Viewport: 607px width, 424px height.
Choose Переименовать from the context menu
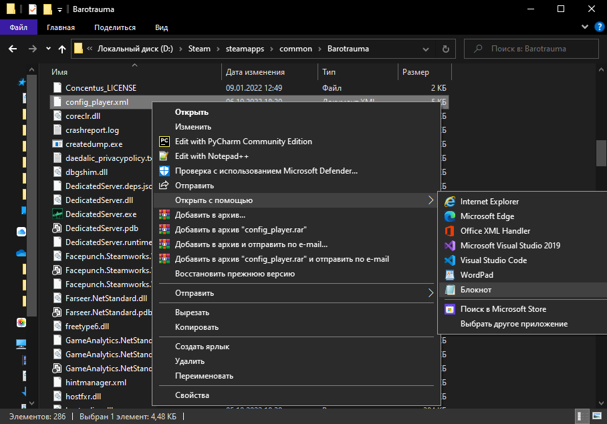pyautogui.click(x=297, y=376)
